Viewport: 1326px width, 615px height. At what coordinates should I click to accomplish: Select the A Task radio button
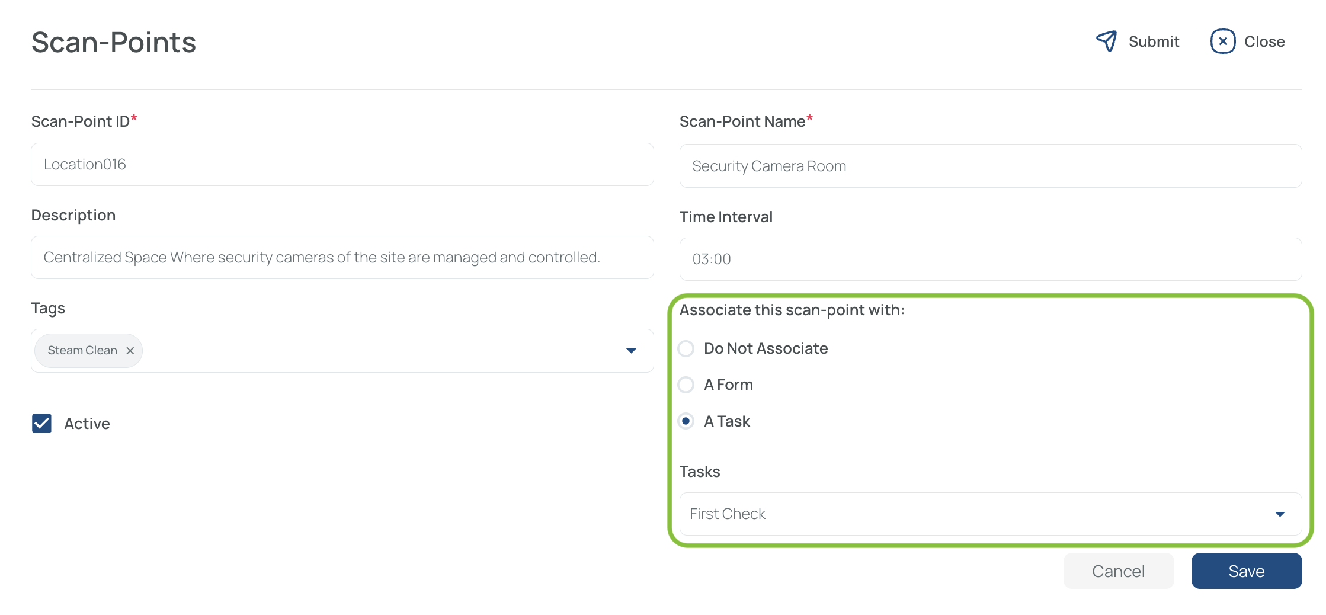coord(686,421)
